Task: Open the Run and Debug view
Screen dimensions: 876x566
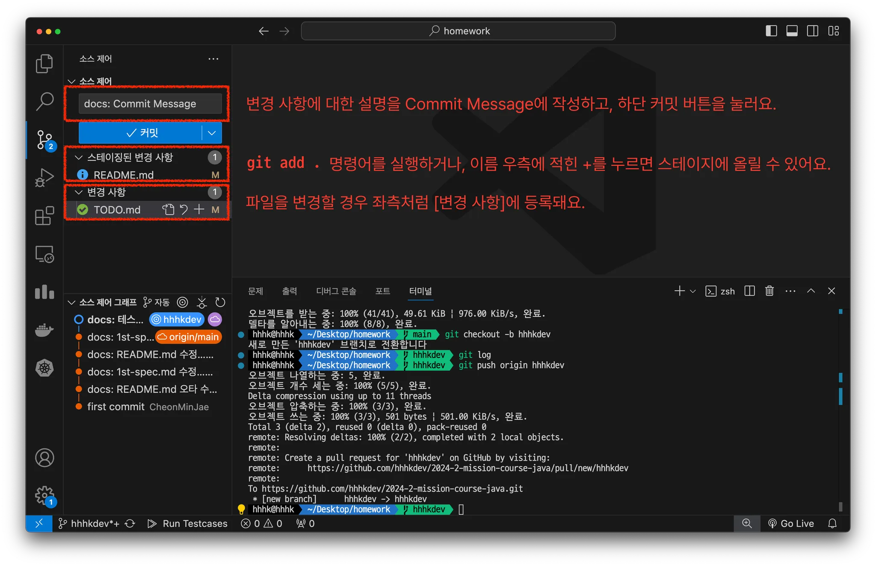Action: [44, 177]
